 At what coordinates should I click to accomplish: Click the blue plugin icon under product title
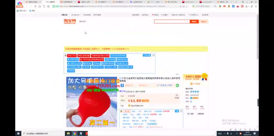[122, 85]
